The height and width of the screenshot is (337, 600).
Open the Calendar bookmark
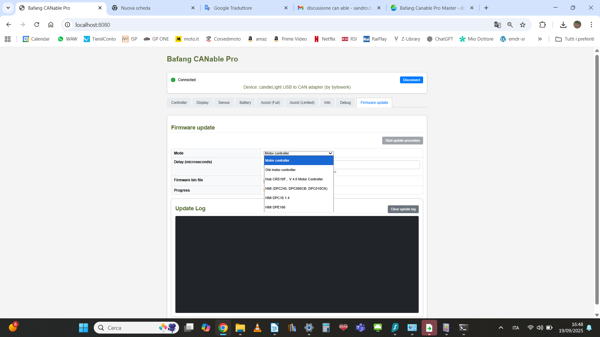(x=36, y=39)
